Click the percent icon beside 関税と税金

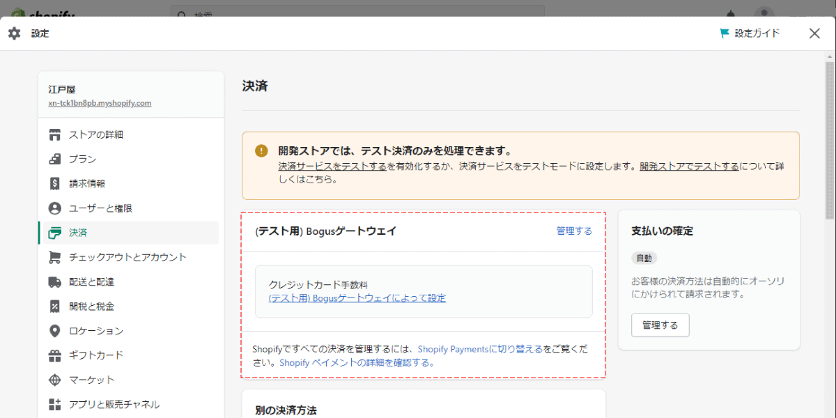coord(55,306)
